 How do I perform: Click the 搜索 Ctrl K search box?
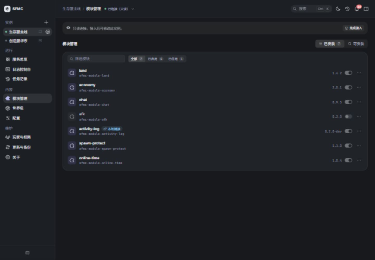pos(311,9)
